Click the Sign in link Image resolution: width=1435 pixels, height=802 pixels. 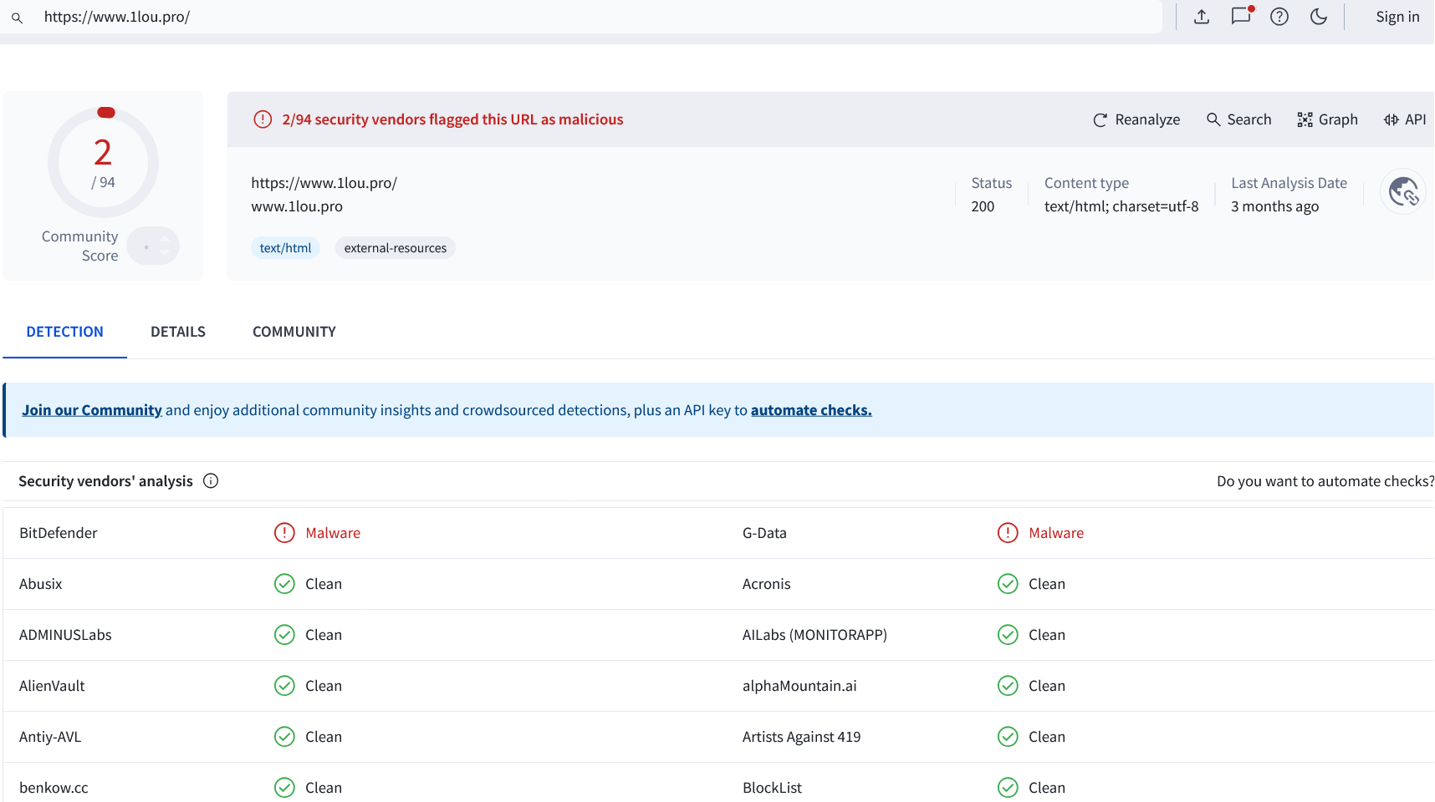point(1397,17)
